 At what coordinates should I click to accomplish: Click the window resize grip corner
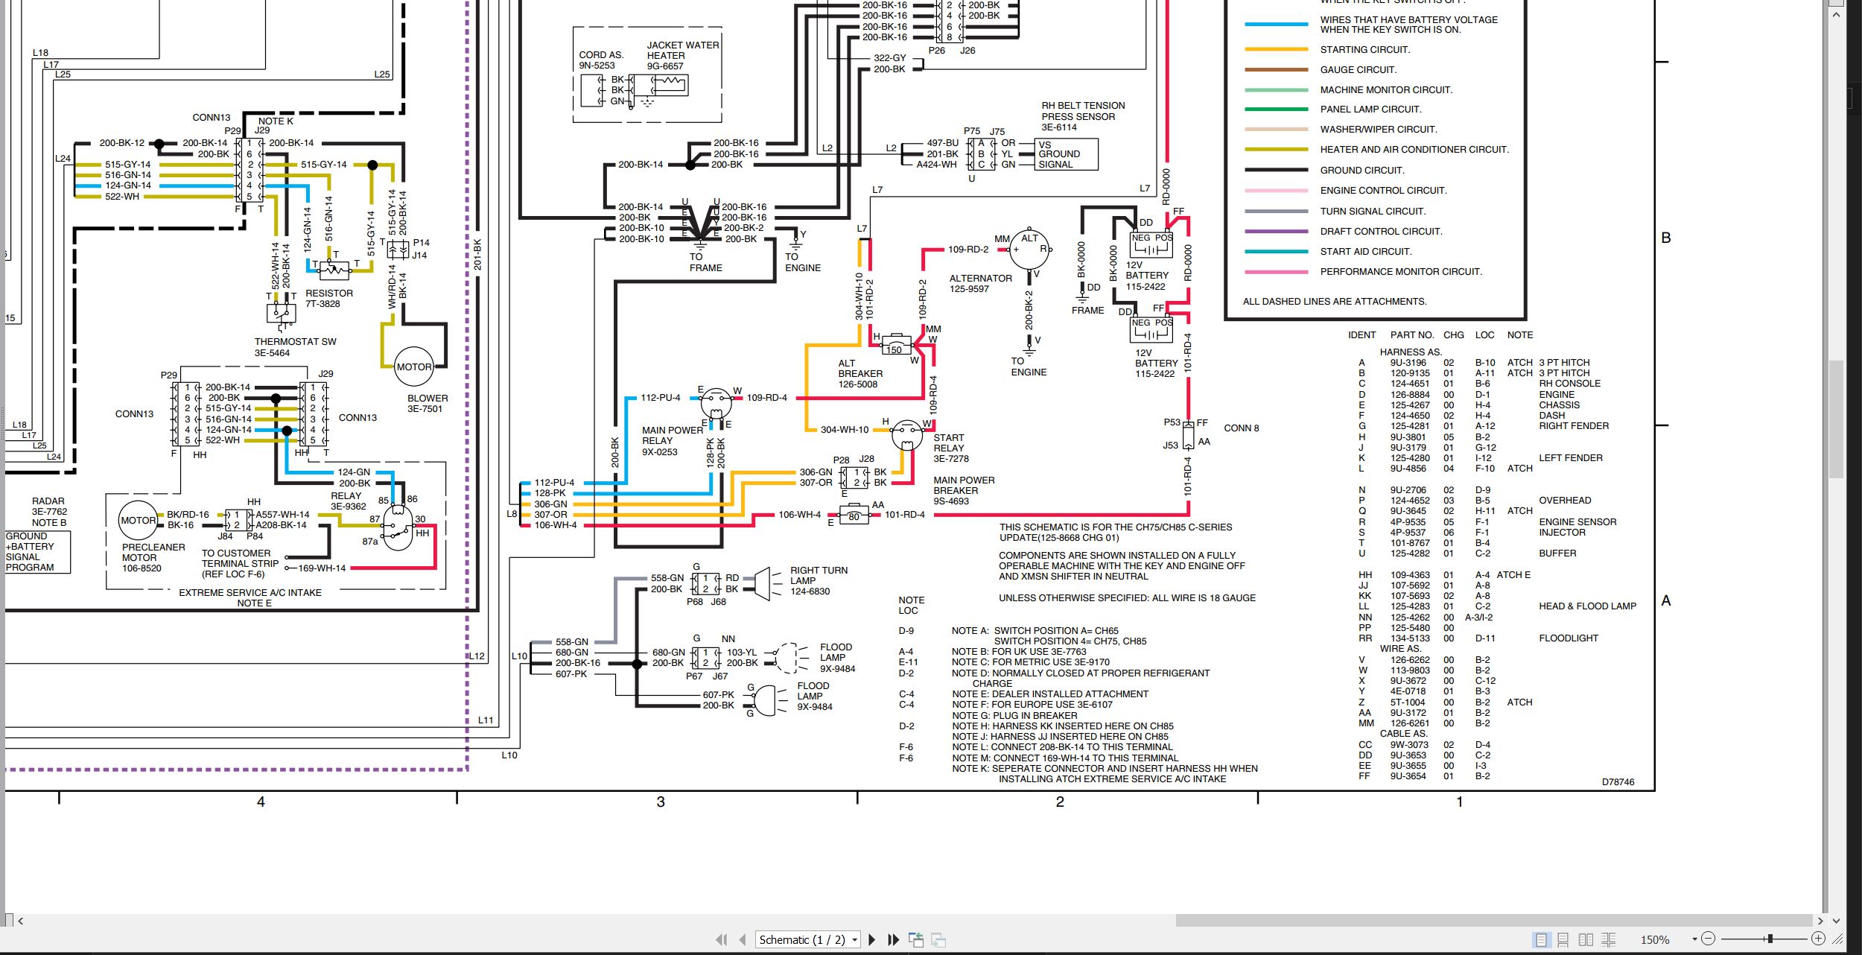1839,940
